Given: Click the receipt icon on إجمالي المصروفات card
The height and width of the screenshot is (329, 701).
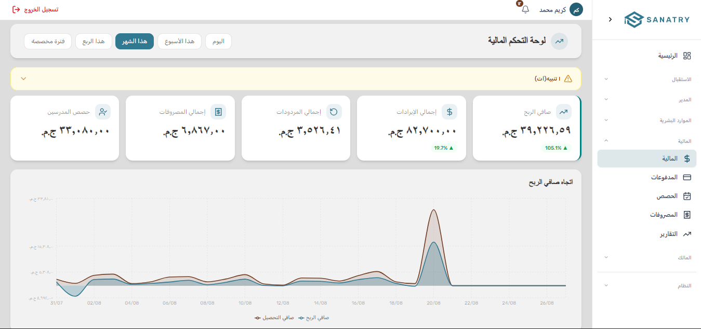Looking at the screenshot, I should (x=219, y=112).
